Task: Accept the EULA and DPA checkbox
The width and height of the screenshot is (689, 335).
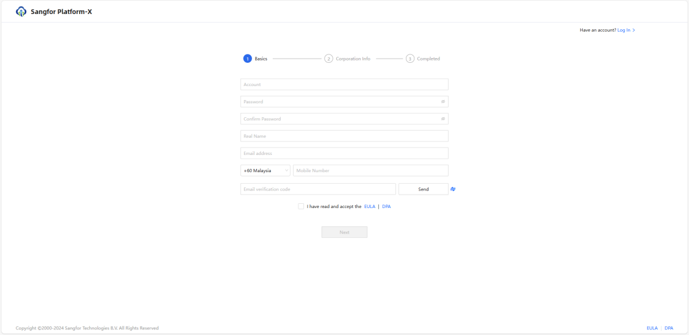Action: point(301,206)
